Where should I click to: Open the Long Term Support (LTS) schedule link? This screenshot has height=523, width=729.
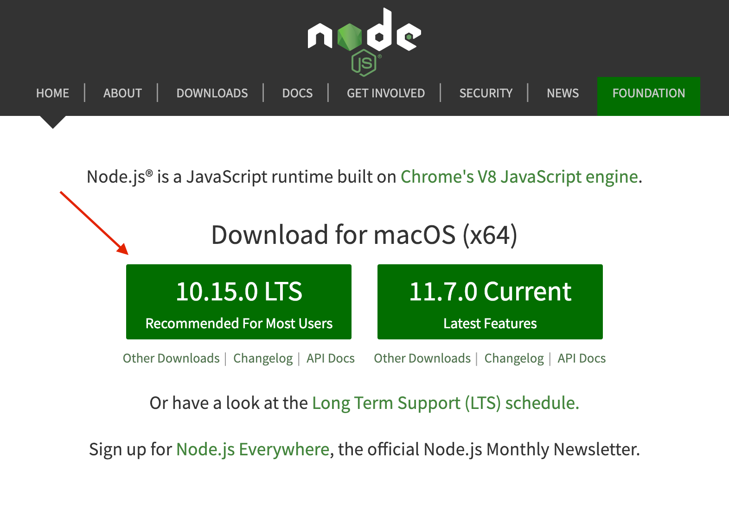[x=446, y=403]
